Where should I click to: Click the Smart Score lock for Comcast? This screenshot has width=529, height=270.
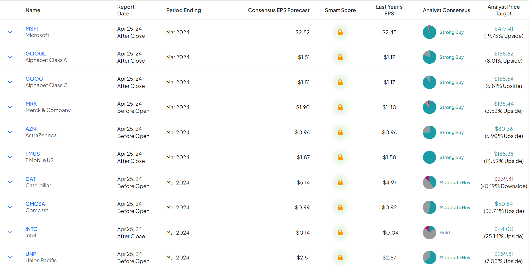click(x=340, y=207)
